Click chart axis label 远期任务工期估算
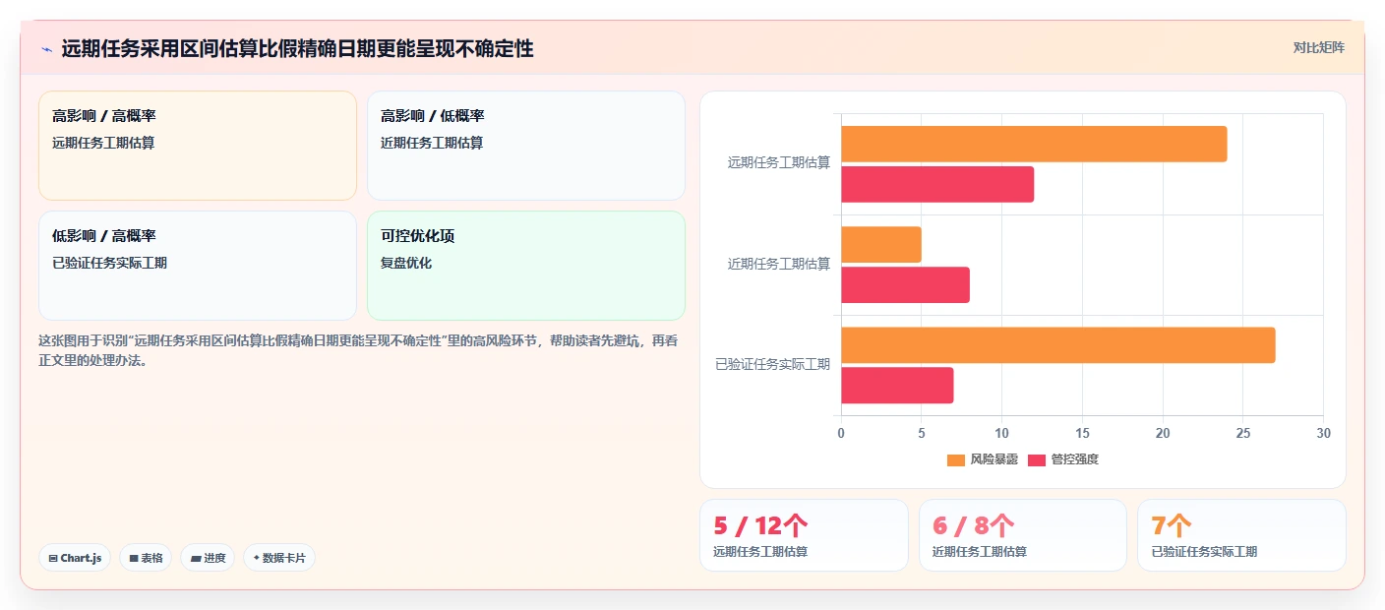Screen dimensions: 1385x610 (x=779, y=162)
